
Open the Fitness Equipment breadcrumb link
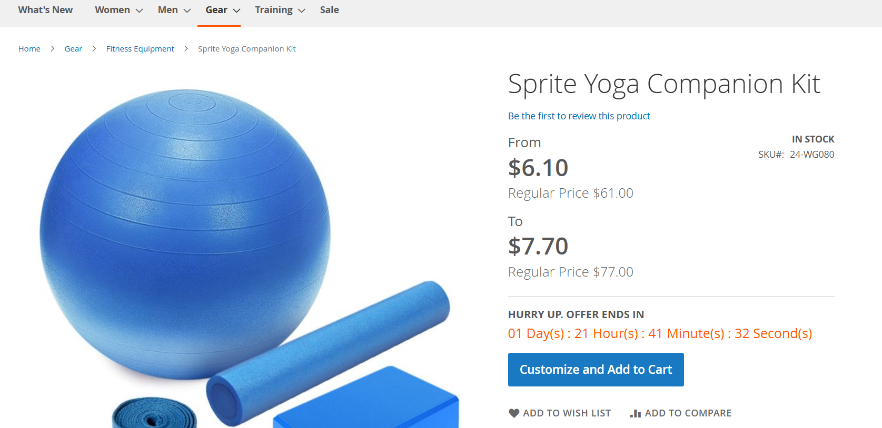click(140, 49)
